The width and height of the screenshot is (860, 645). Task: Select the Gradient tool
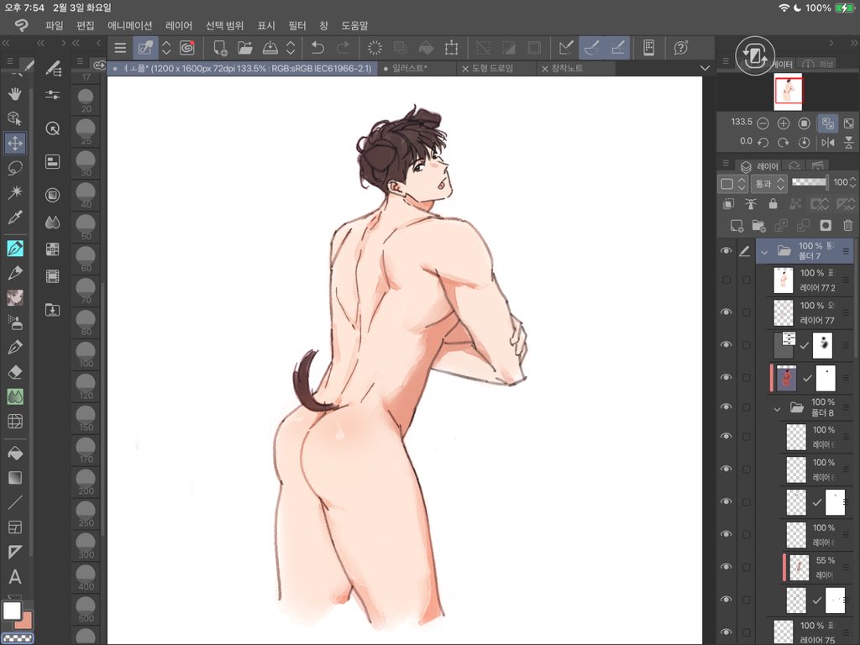[15, 478]
